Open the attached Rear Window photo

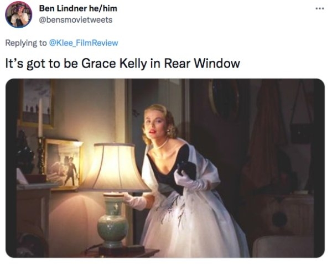click(165, 168)
